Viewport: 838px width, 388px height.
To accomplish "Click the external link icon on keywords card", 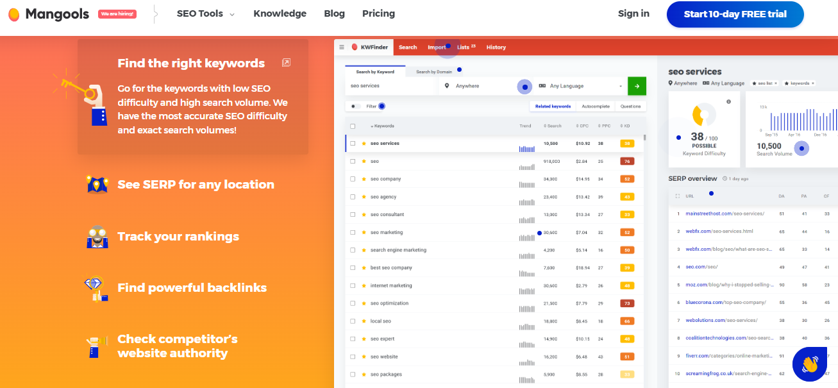I will click(287, 62).
